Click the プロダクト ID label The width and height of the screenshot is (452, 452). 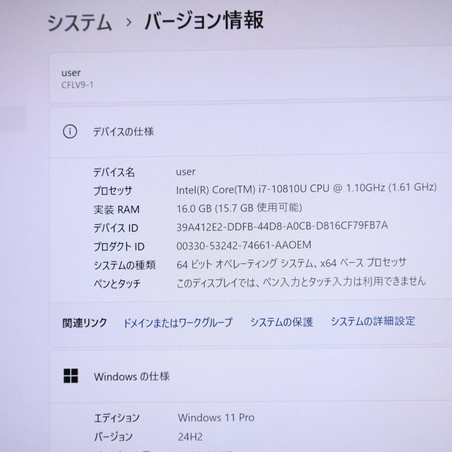(119, 247)
